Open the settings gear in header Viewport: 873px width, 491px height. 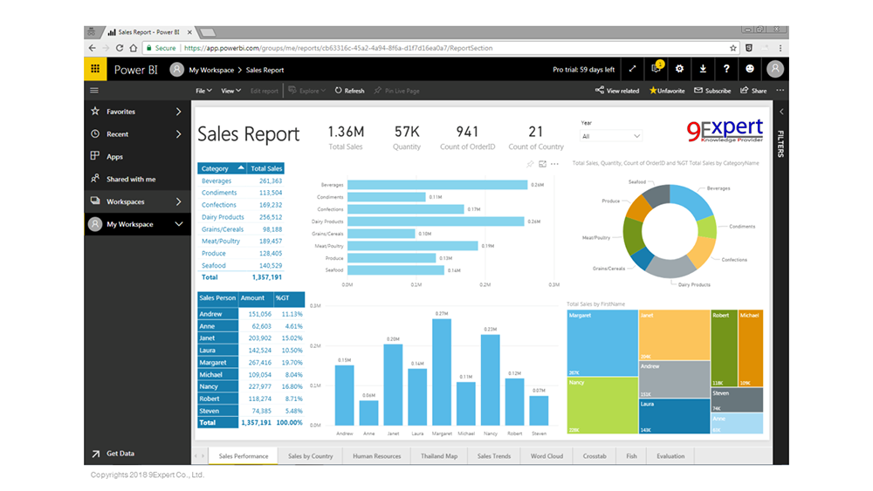(x=679, y=69)
